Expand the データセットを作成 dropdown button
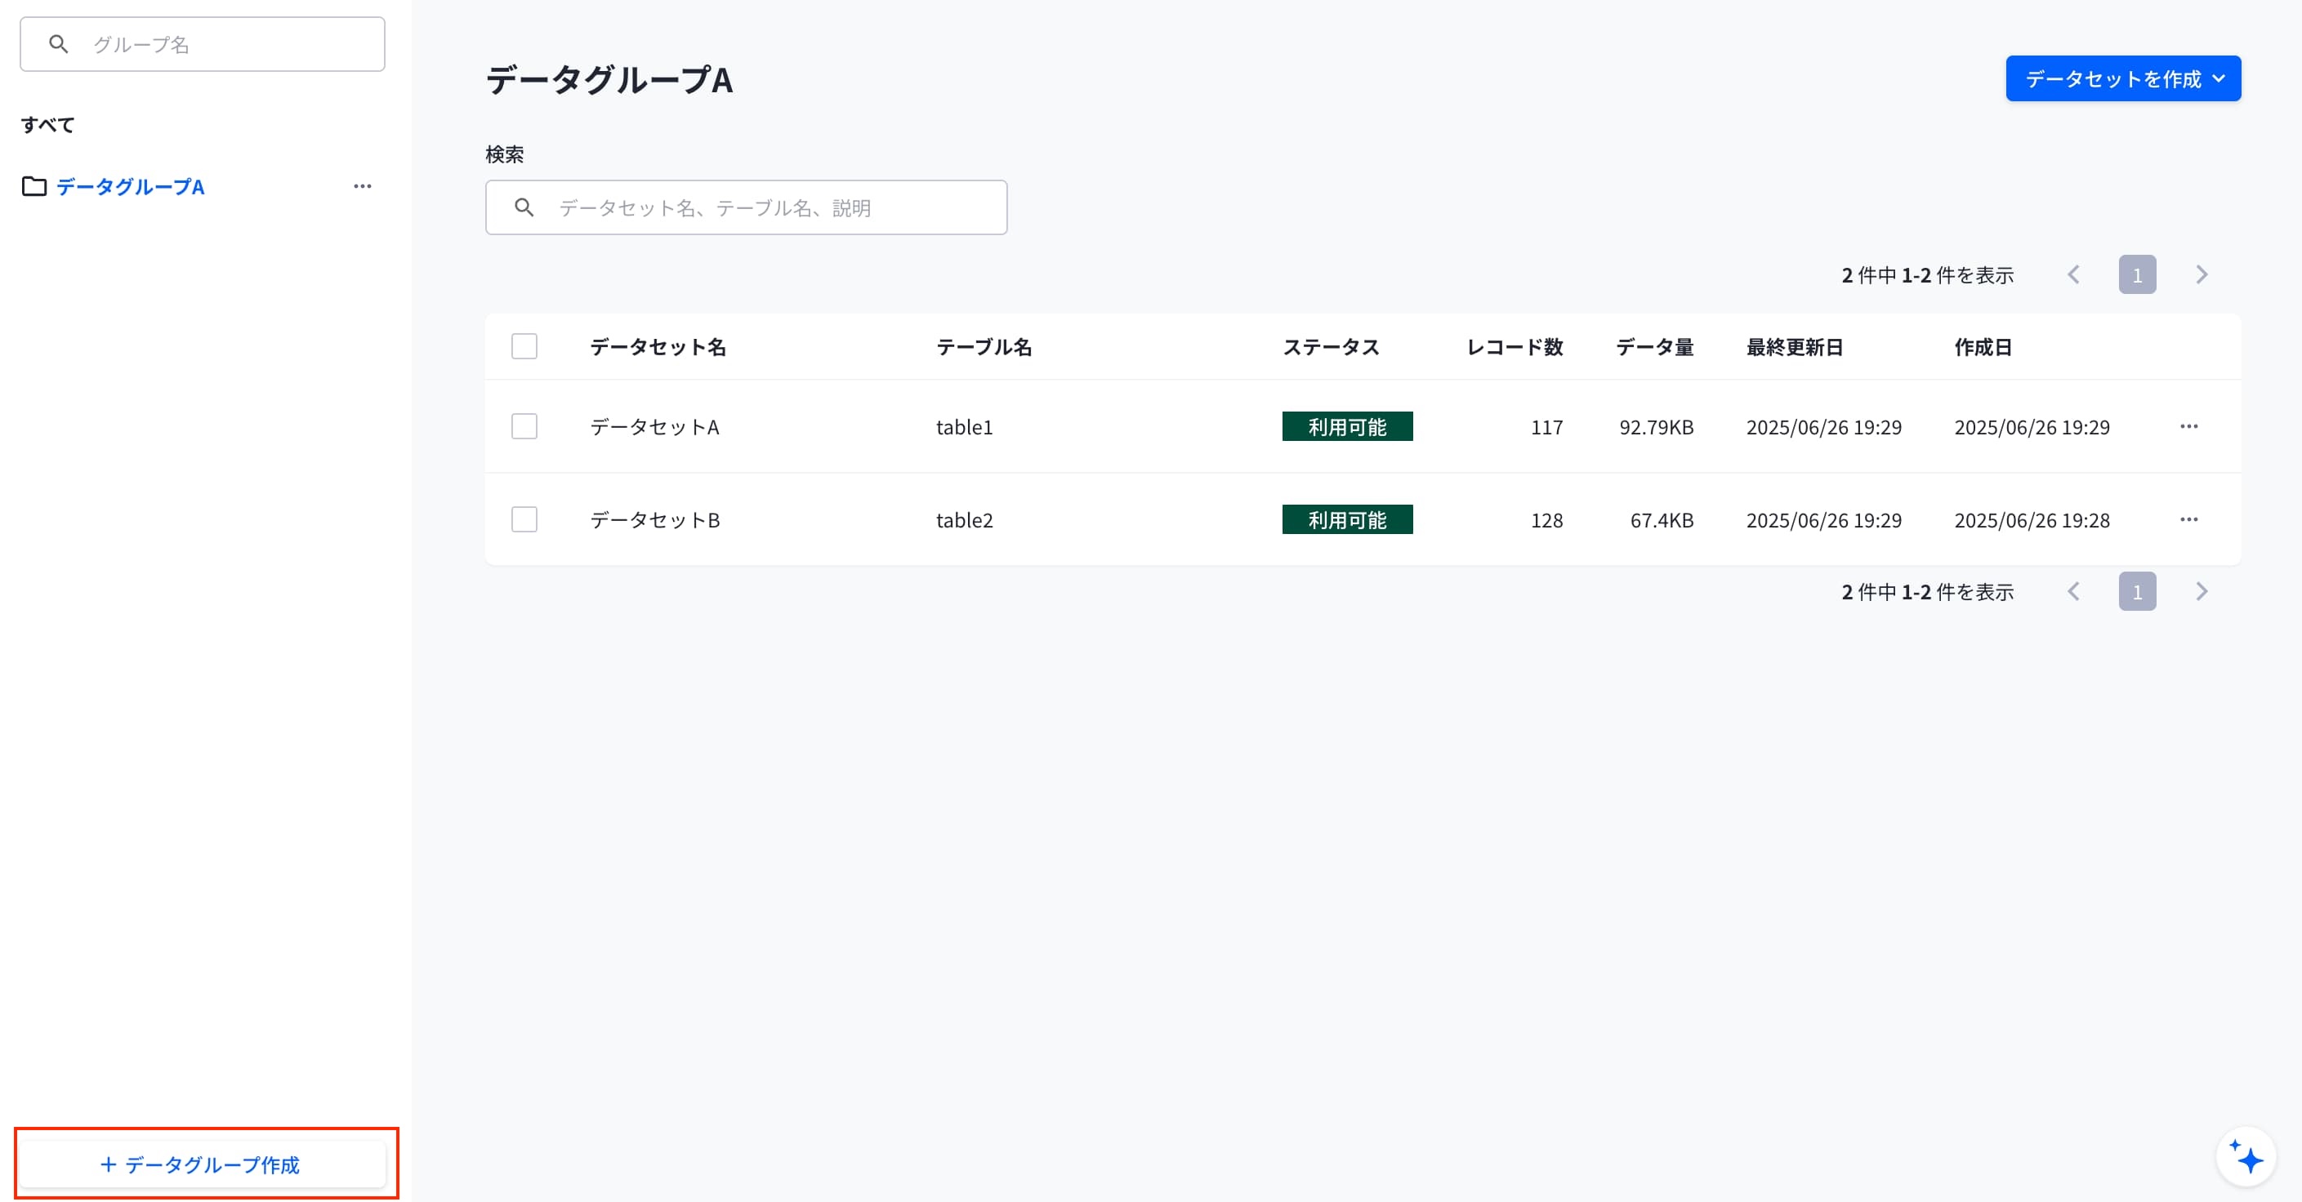 pyautogui.click(x=2123, y=78)
